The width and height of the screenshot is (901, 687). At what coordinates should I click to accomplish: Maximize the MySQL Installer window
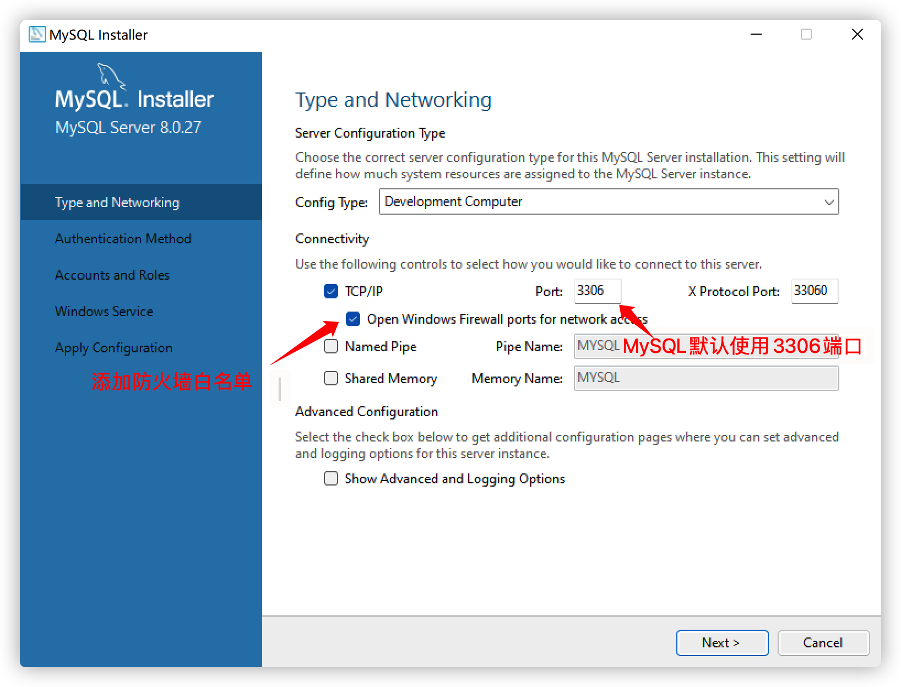tap(806, 34)
